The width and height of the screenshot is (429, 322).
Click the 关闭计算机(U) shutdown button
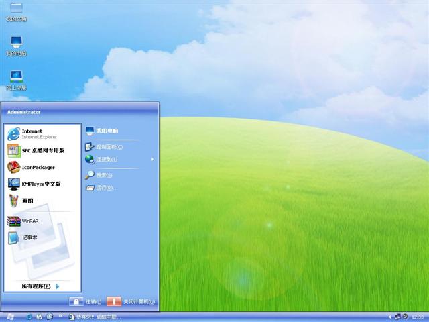pyautogui.click(x=131, y=301)
